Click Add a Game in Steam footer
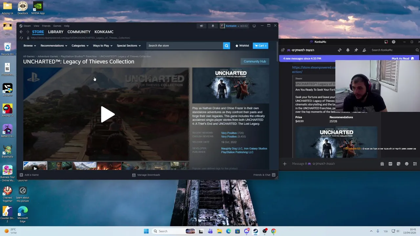 coord(29,175)
